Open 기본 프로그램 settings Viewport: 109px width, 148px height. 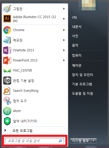tap(82, 84)
